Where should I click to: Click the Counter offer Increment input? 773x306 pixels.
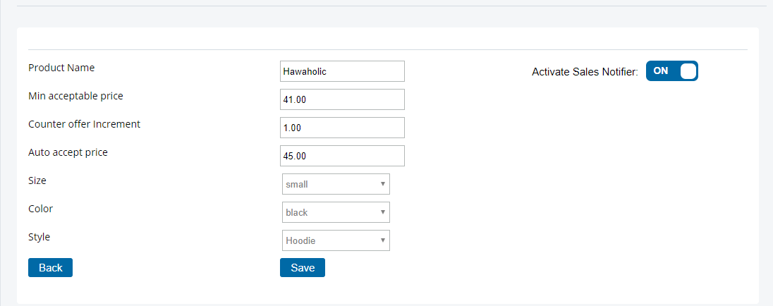342,128
